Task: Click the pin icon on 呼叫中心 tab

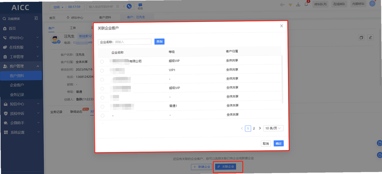Action: tap(68, 18)
